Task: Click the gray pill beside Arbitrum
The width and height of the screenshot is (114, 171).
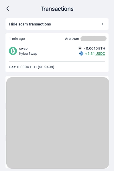Action: (93, 39)
